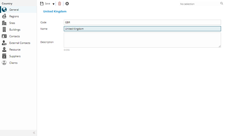Click the search magnifier icon
The height and width of the screenshot is (136, 225).
(222, 3)
